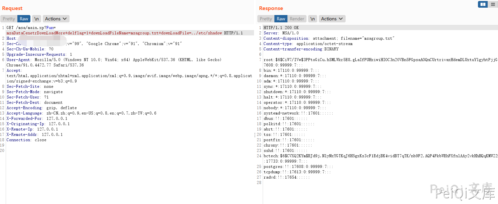Click the GET /msa/main.xp?Fun= request line
This screenshot has height=204, width=498.
(x=31, y=28)
